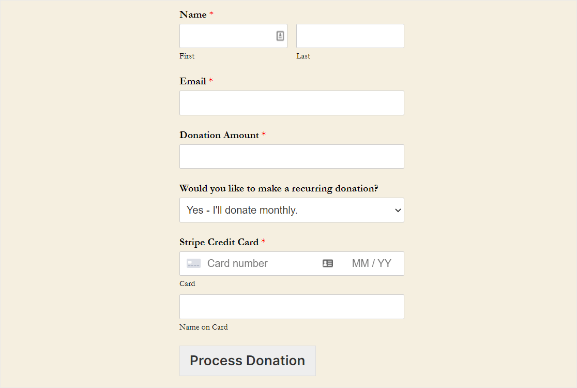This screenshot has height=388, width=577.
Task: Click the recurring donation question label
Action: [x=279, y=188]
